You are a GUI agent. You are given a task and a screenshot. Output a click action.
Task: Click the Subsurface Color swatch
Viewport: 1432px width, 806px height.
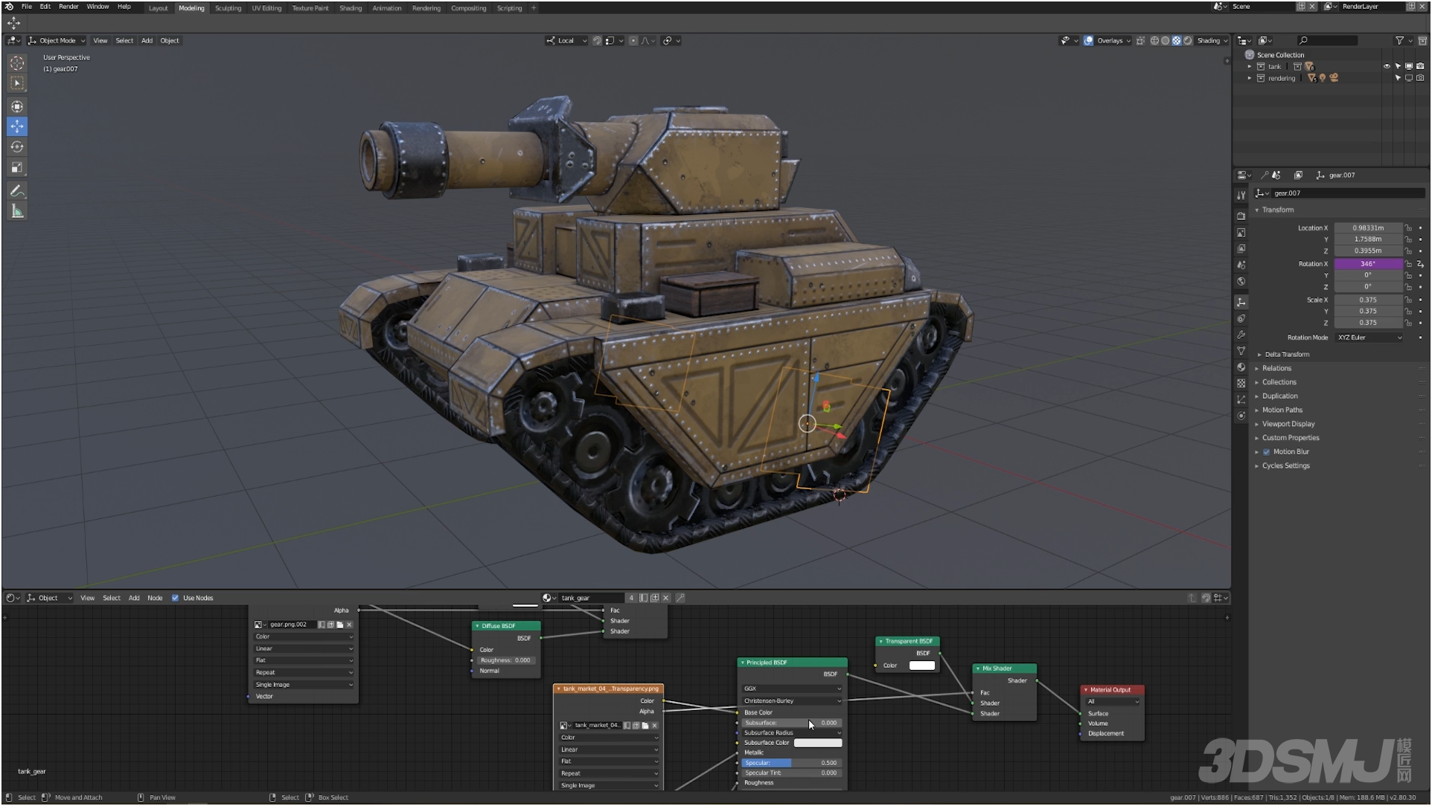pyautogui.click(x=818, y=744)
